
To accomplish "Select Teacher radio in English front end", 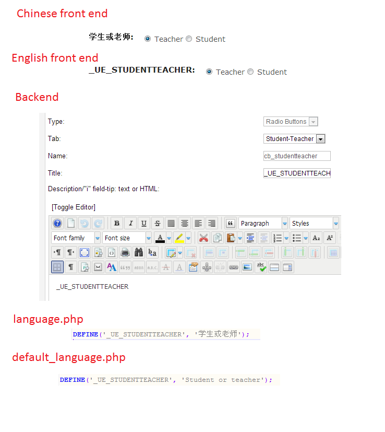I will 209,72.
